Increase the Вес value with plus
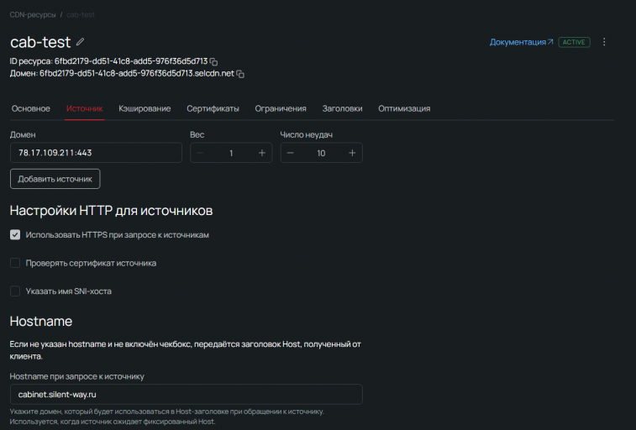Viewport: 636px width, 430px height. coord(262,153)
